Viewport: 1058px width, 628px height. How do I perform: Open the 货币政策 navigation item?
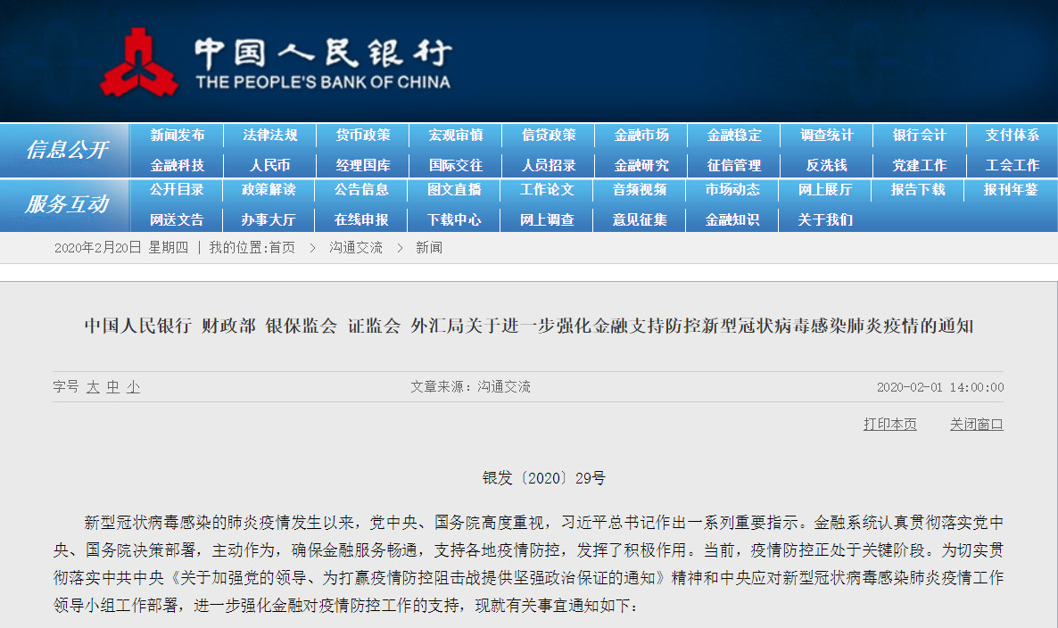click(363, 136)
